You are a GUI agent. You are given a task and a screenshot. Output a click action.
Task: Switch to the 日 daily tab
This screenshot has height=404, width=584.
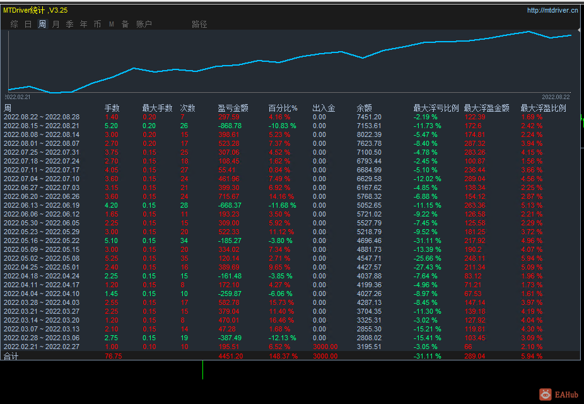pyautogui.click(x=28, y=24)
